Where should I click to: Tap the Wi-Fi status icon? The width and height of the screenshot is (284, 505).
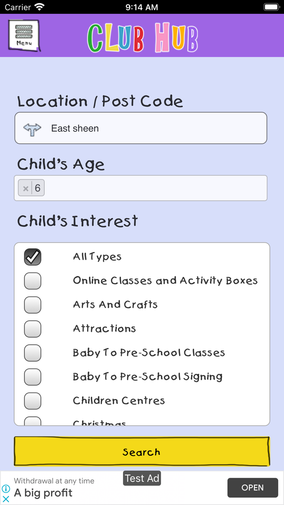38,7
